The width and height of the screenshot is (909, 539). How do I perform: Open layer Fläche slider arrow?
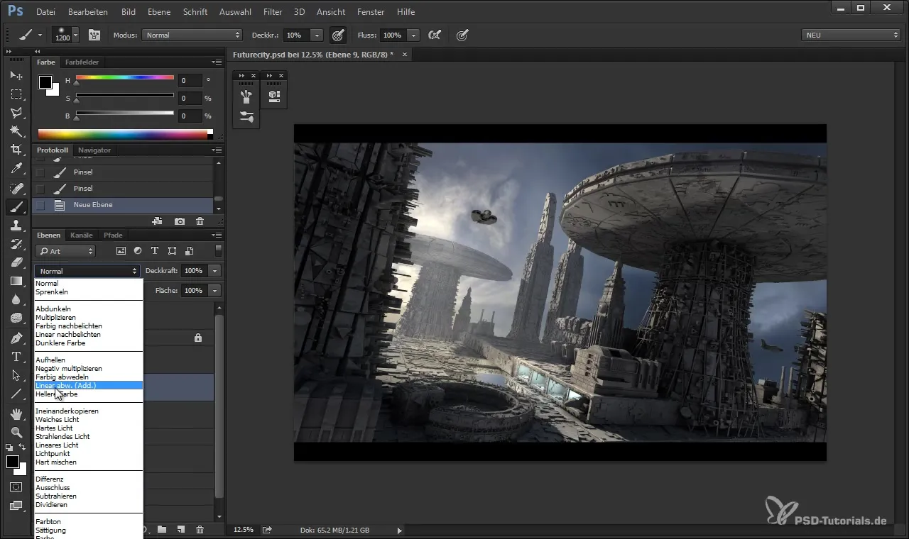(x=214, y=291)
